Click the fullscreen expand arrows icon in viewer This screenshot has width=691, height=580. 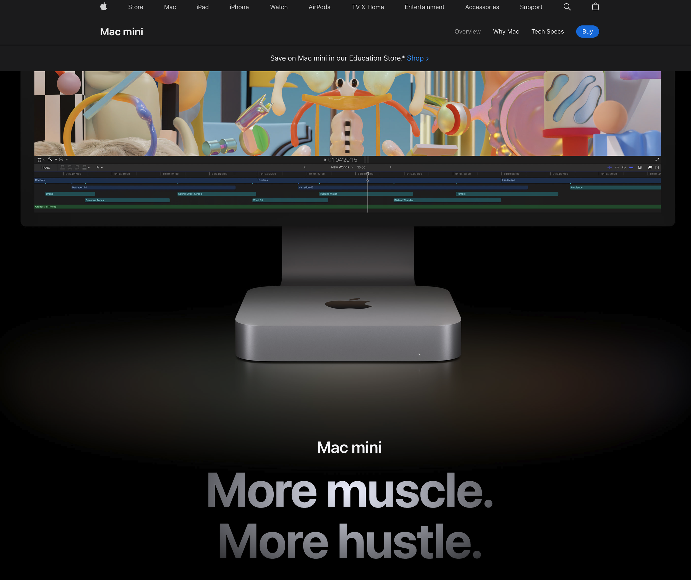[x=657, y=160]
